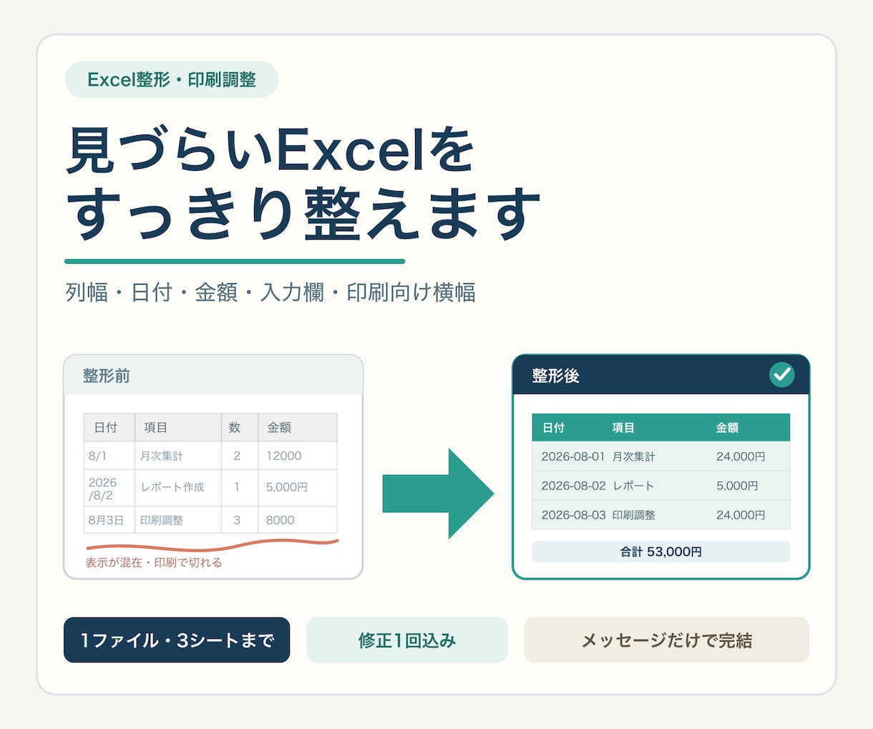873x729 pixels.
Task: Click the 合計 53,000円 total bar
Action: click(x=660, y=552)
